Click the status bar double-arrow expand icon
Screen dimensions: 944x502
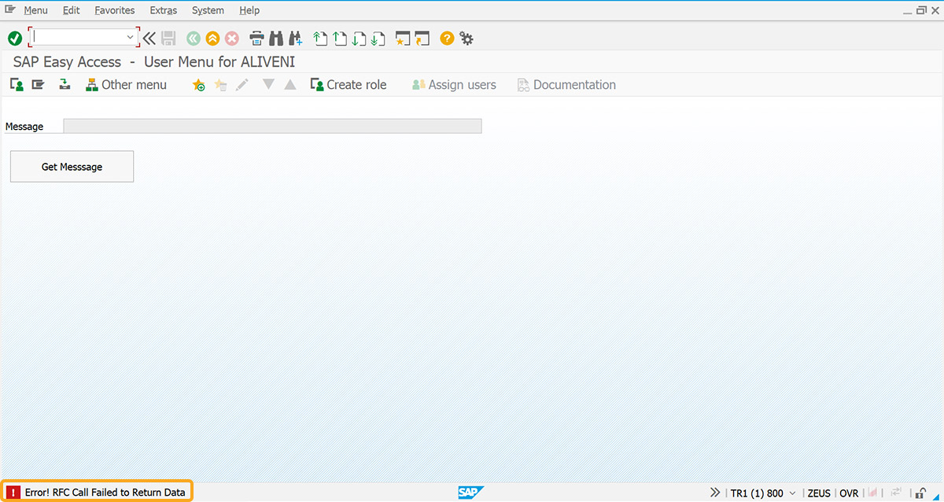[x=715, y=493]
